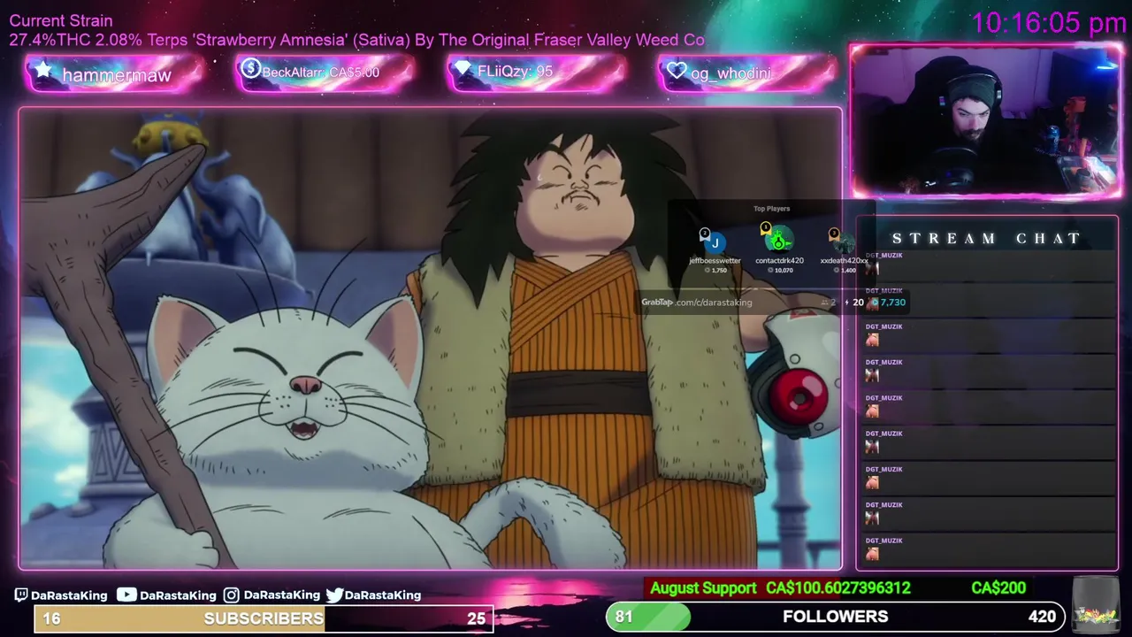The width and height of the screenshot is (1132, 637).
Task: Click the contactdrk420 player name
Action: [779, 261]
